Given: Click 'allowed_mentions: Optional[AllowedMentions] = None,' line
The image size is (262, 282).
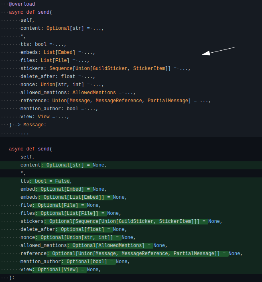Looking at the screenshot, I should point(94,245).
